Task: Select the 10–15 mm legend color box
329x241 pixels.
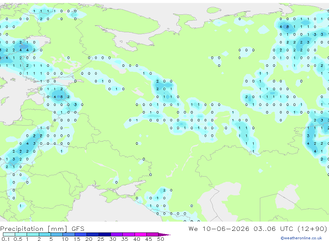Action: click(x=69, y=234)
